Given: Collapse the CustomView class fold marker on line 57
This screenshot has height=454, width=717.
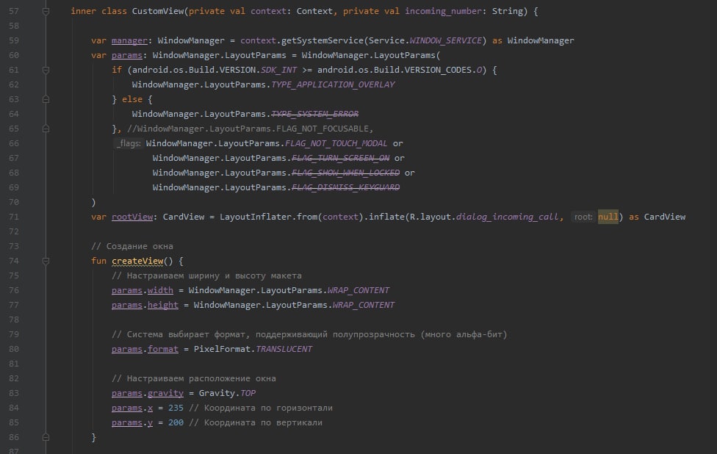Looking at the screenshot, I should 46,11.
